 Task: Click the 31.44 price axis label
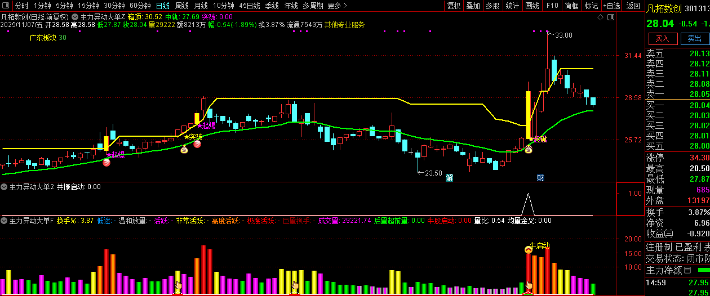(x=633, y=55)
